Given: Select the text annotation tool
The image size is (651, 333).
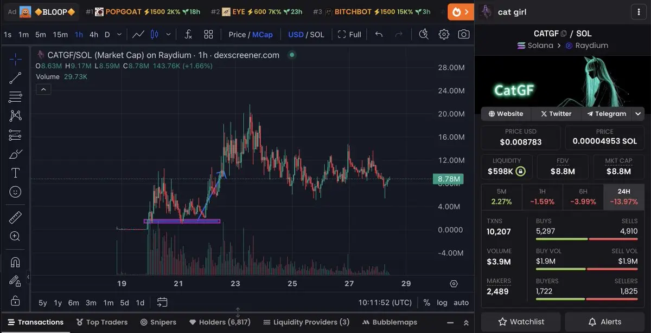Looking at the screenshot, I should click(15, 173).
